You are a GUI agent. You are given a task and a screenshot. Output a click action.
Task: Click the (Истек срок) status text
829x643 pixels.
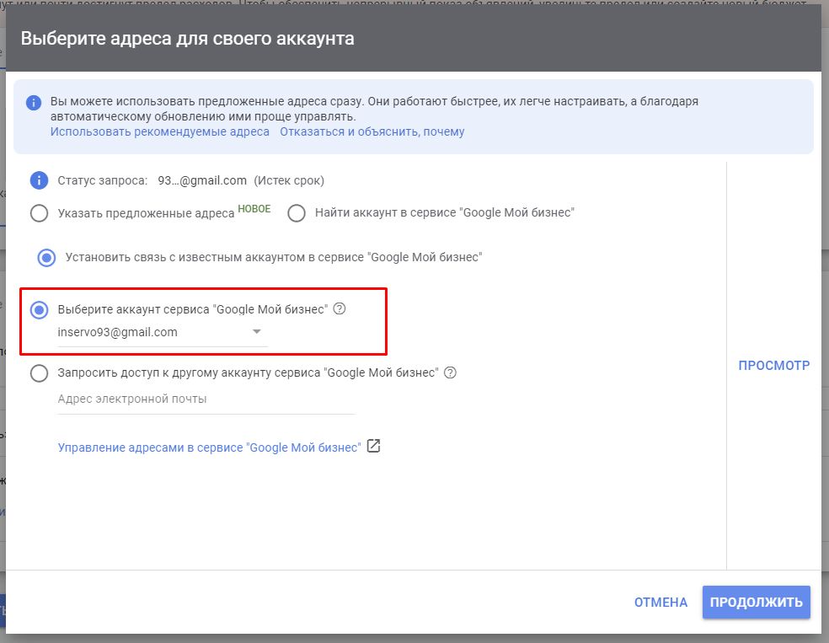[289, 180]
